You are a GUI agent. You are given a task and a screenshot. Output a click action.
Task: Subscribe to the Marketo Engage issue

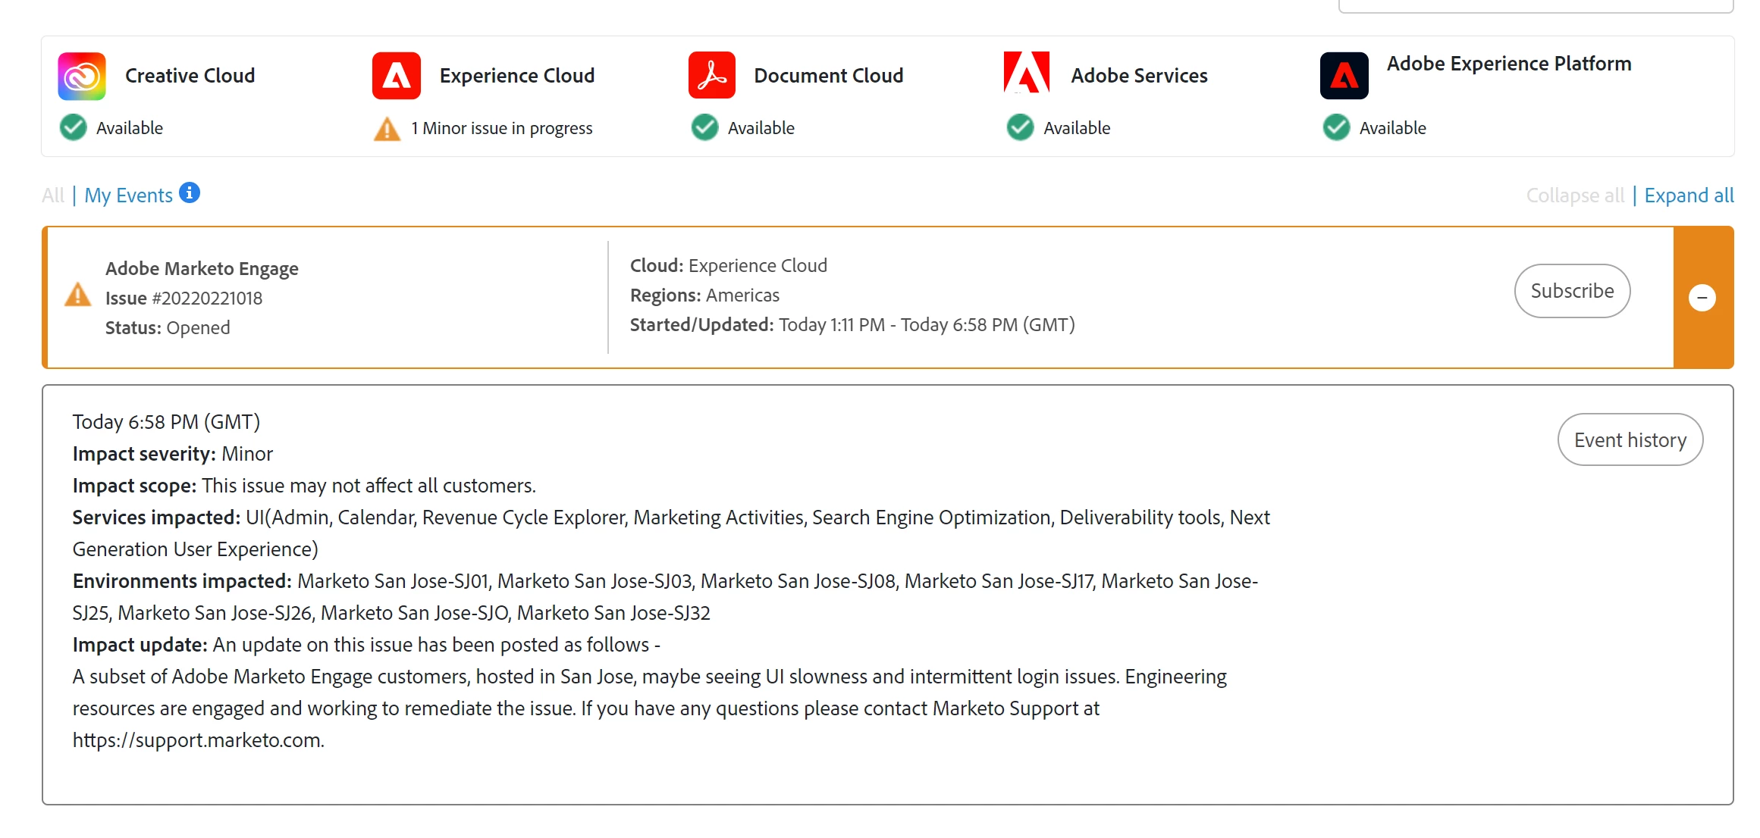(1572, 291)
